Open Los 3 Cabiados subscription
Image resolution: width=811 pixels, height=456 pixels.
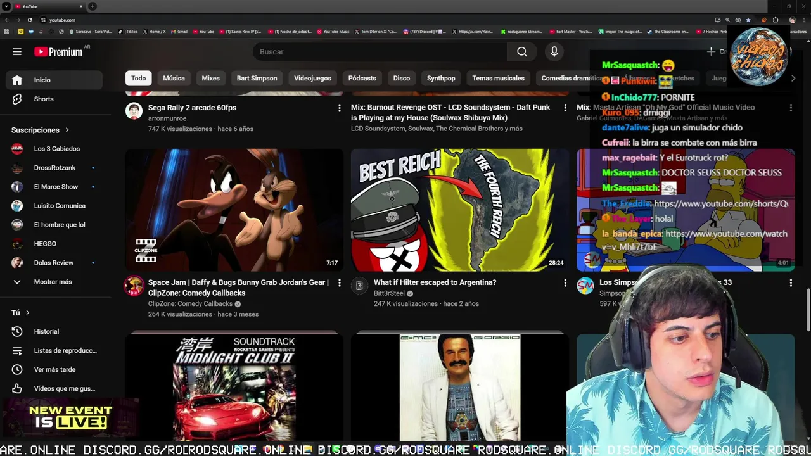point(54,149)
